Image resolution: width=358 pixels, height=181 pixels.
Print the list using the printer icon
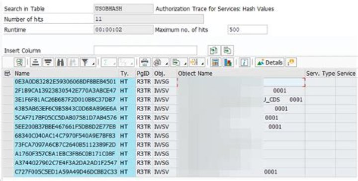pyautogui.click(x=145, y=62)
